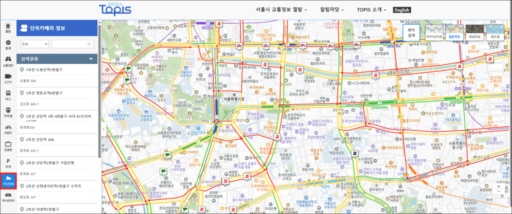Screen dimensions: 512x214
Task: Click the search magnifier in camera search box
Action: point(90,44)
